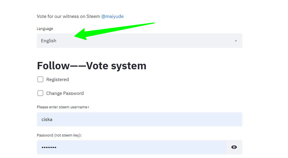Open the @maiyude witness link
288x158 pixels.
pos(112,16)
